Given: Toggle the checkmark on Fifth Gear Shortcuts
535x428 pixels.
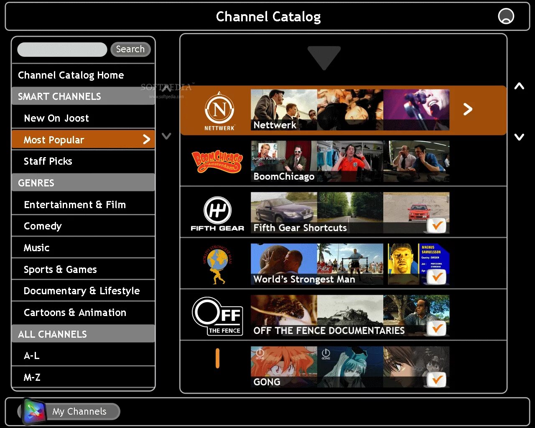Looking at the screenshot, I should [x=437, y=226].
